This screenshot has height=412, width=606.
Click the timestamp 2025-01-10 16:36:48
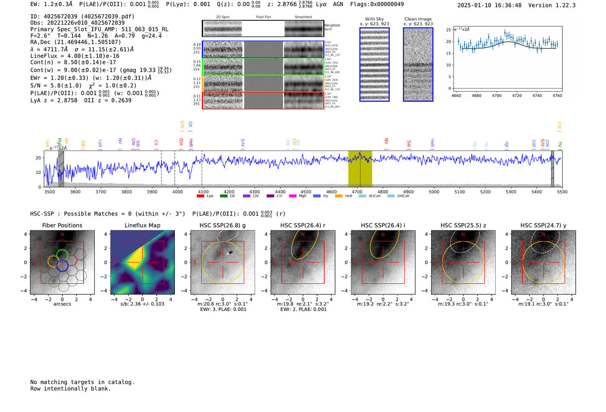coord(490,5)
